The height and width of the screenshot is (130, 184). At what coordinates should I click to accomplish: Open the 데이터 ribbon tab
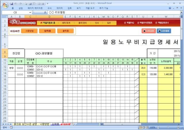[60, 8]
